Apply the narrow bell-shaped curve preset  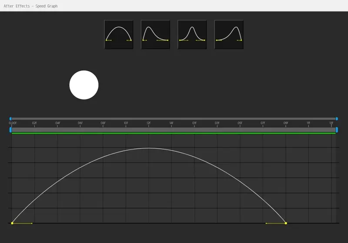(192, 34)
